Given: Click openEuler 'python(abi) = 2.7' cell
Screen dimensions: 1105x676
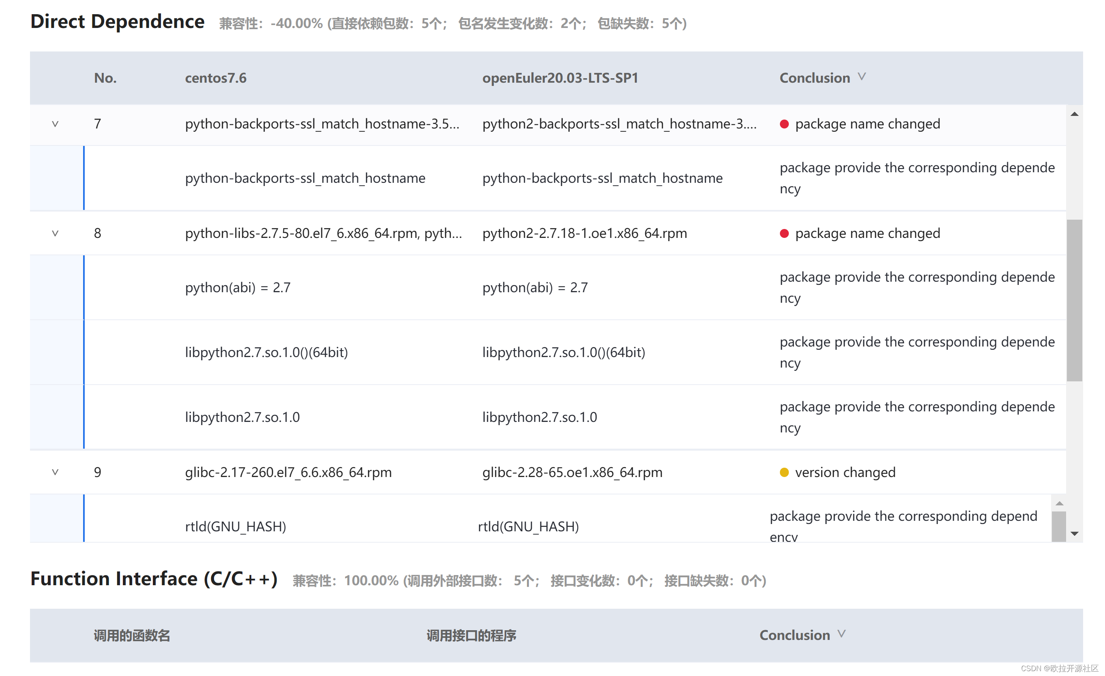Looking at the screenshot, I should point(535,288).
